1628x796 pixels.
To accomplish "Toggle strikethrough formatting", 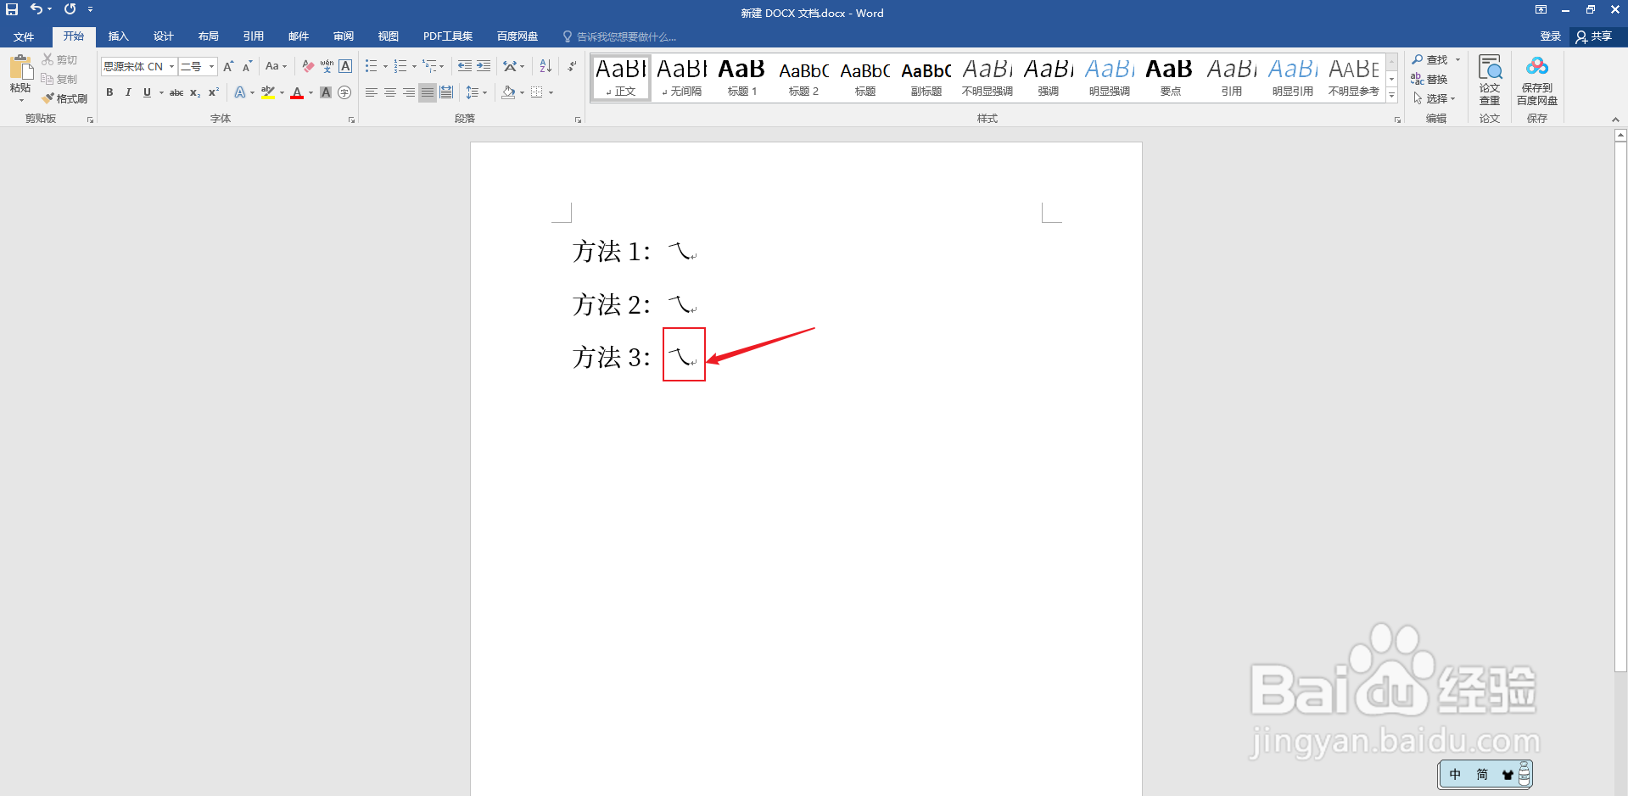I will pos(176,92).
